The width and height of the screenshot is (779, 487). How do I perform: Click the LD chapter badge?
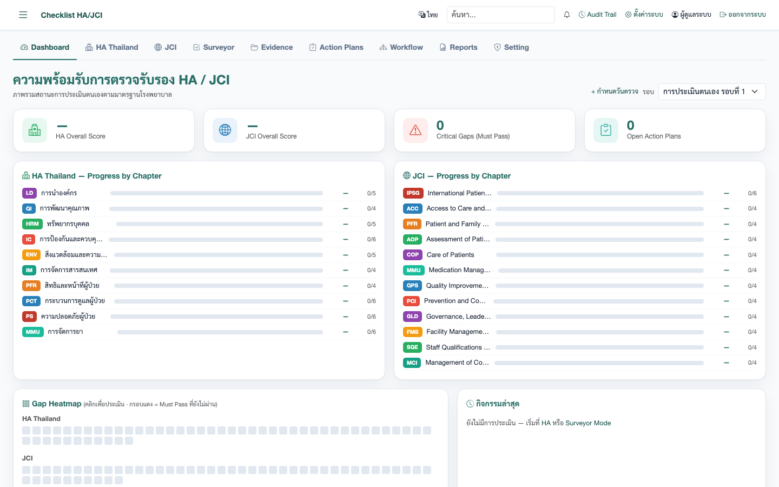pos(29,193)
